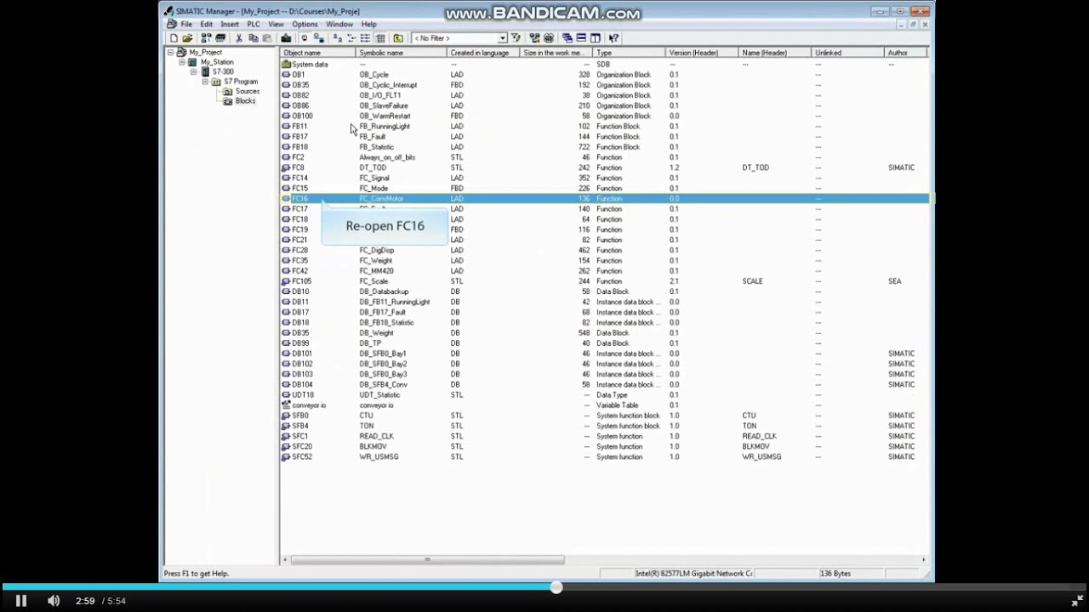Collapse the S7-300 tree node
The width and height of the screenshot is (1089, 612).
[x=193, y=72]
